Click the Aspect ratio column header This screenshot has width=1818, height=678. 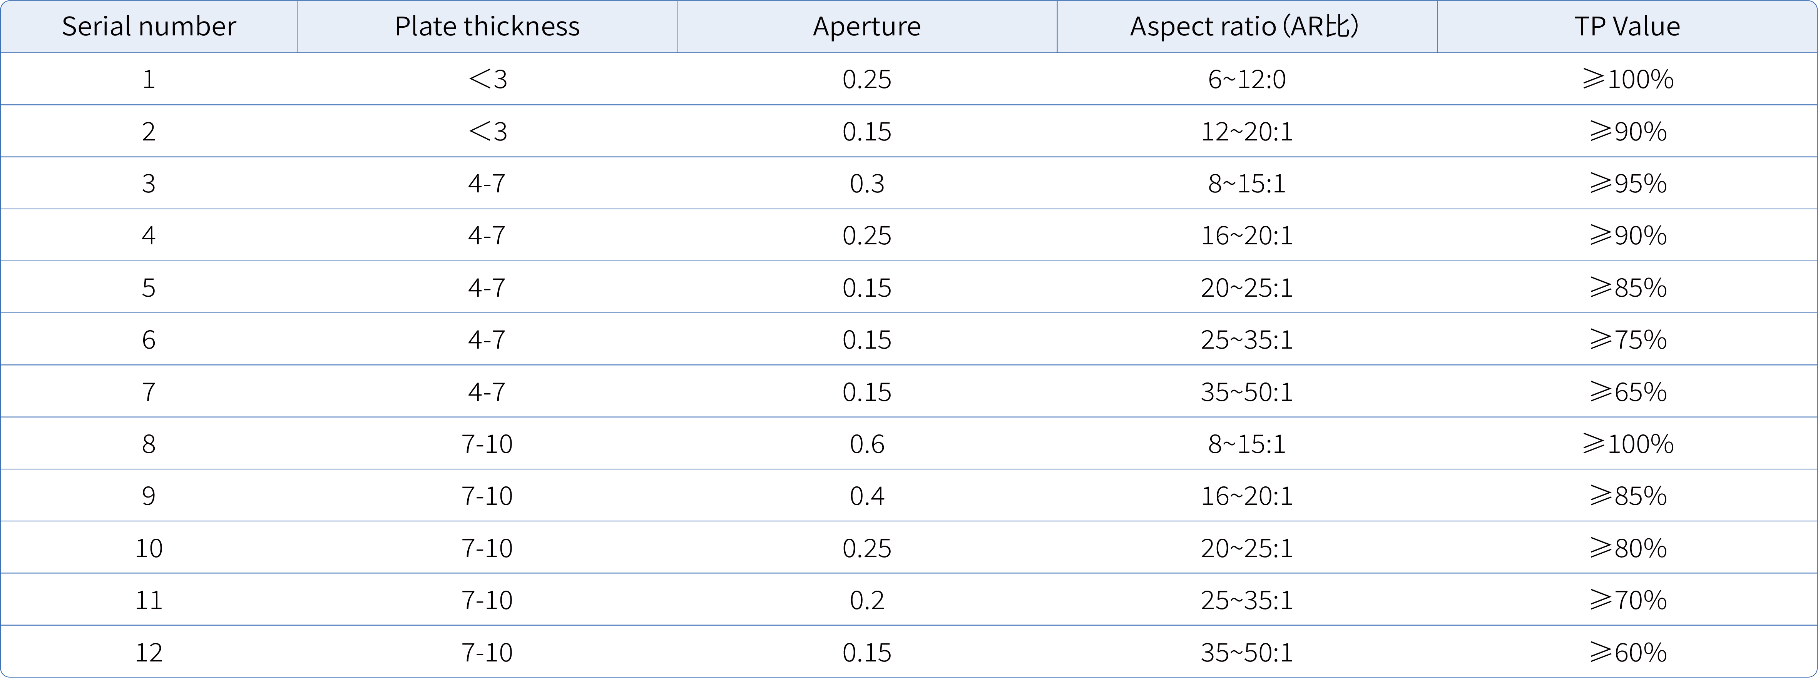click(1246, 27)
